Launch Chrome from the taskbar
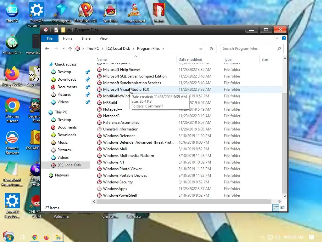322x242 pixels. pyautogui.click(x=35, y=237)
